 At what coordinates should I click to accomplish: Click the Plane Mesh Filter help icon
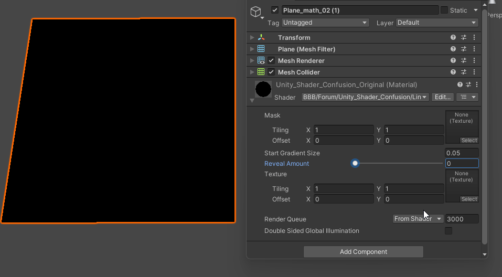(x=453, y=49)
